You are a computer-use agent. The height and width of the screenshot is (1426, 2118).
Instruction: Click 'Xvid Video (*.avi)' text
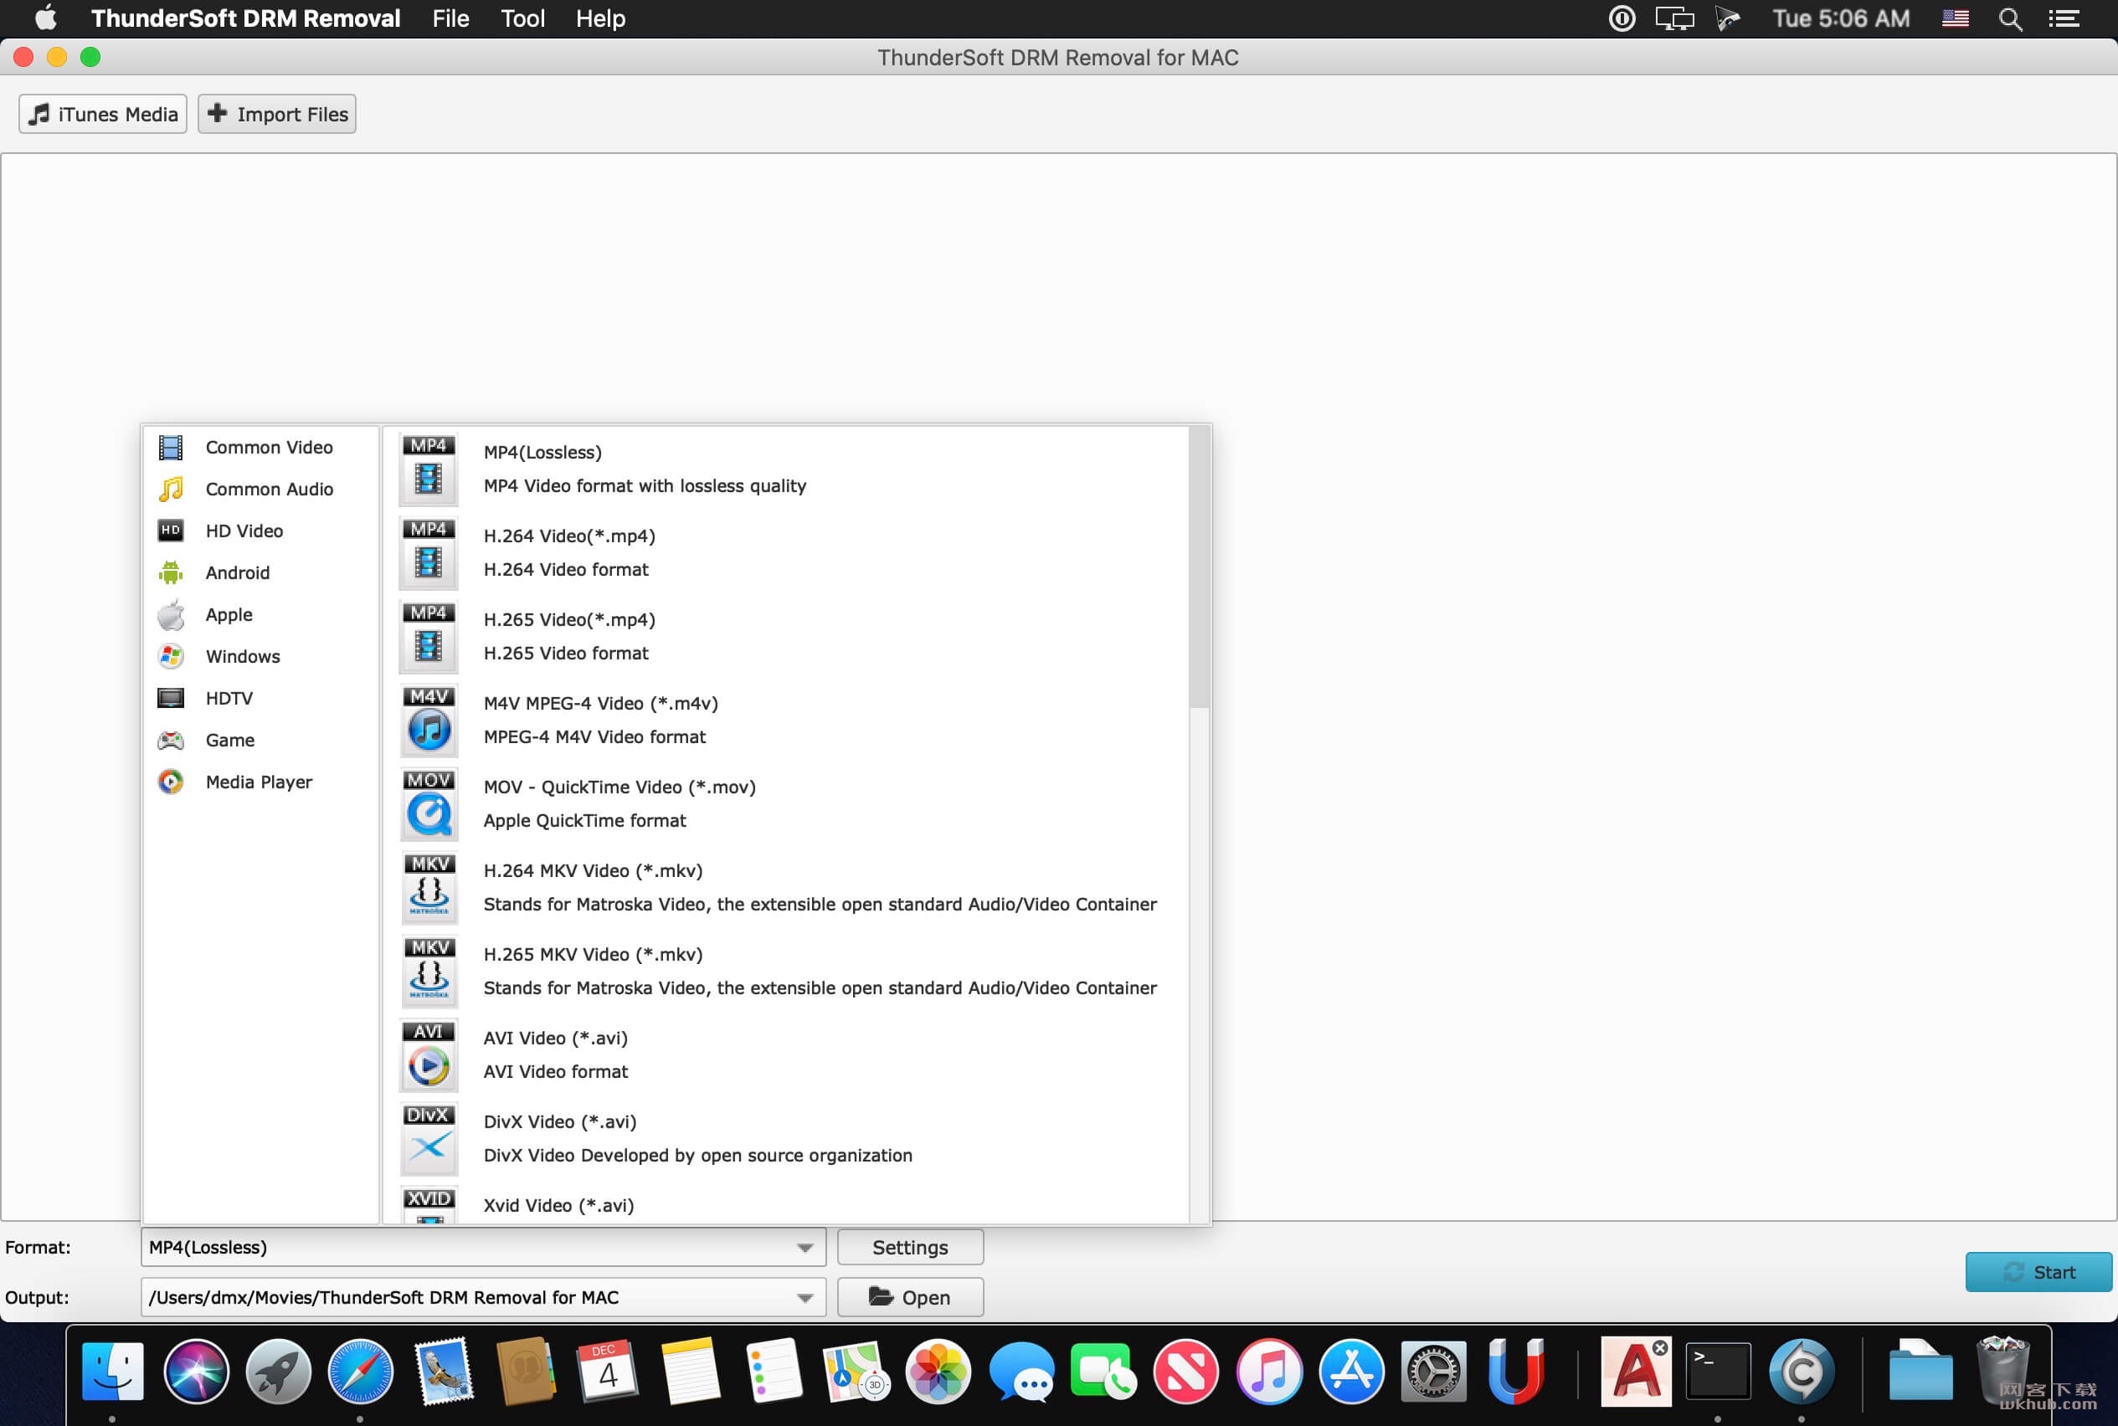click(x=558, y=1205)
